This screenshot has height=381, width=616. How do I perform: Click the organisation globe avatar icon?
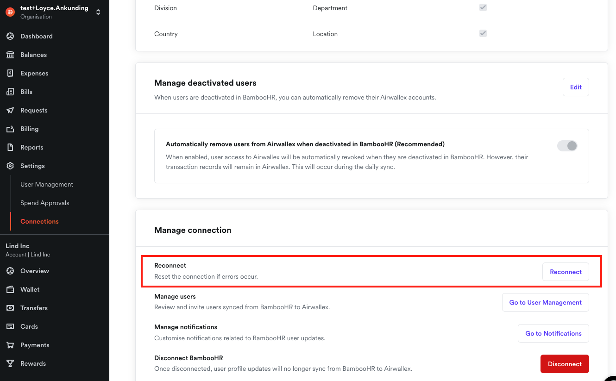click(10, 12)
